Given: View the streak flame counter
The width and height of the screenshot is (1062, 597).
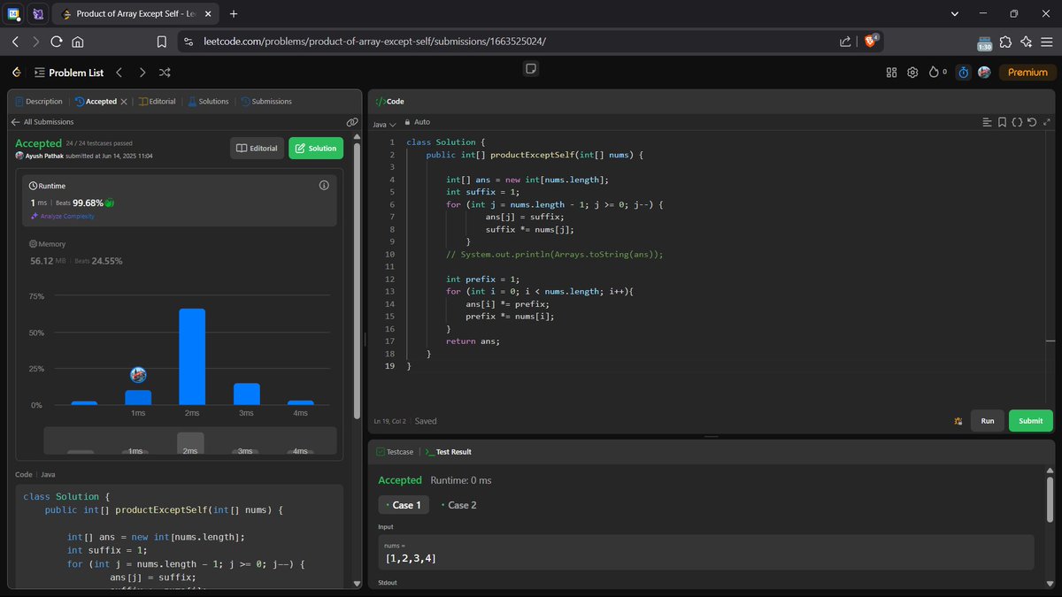Looking at the screenshot, I should [937, 73].
